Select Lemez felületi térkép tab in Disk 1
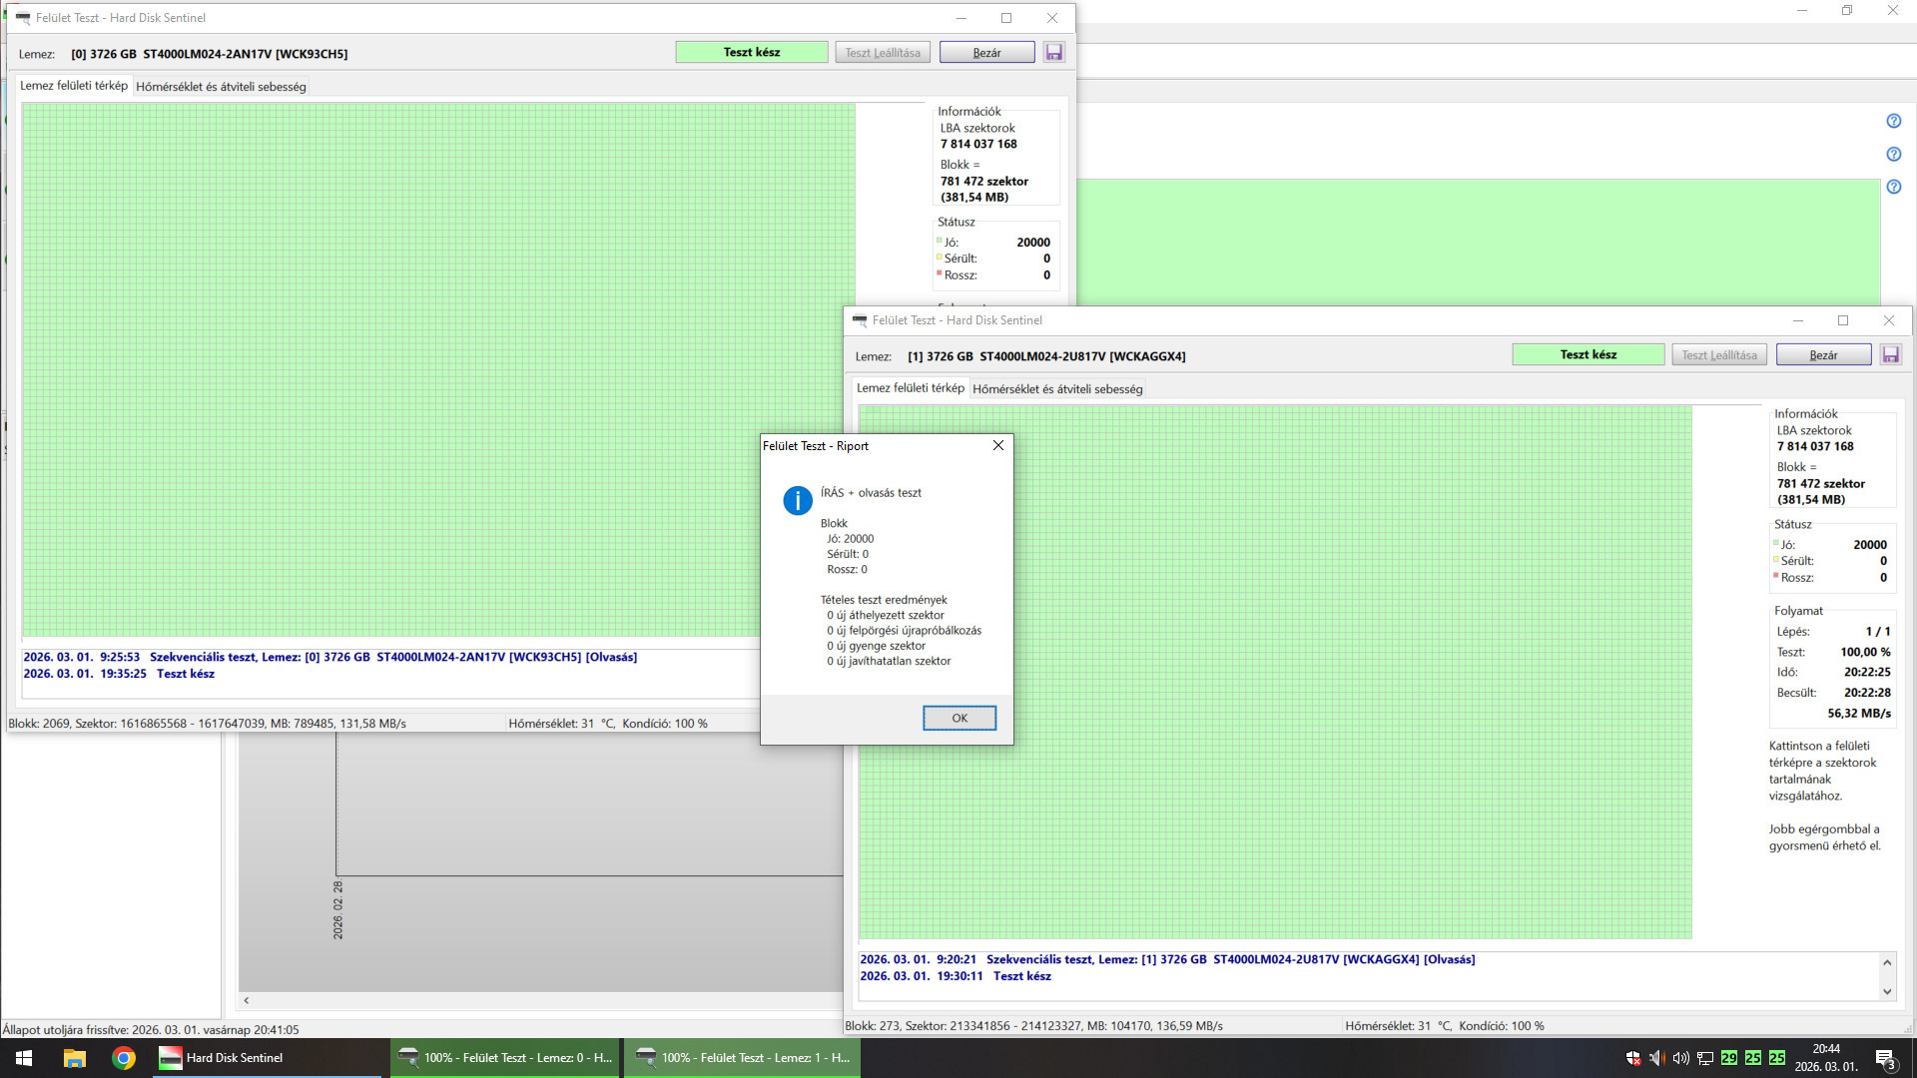This screenshot has height=1078, width=1917. pyautogui.click(x=910, y=388)
